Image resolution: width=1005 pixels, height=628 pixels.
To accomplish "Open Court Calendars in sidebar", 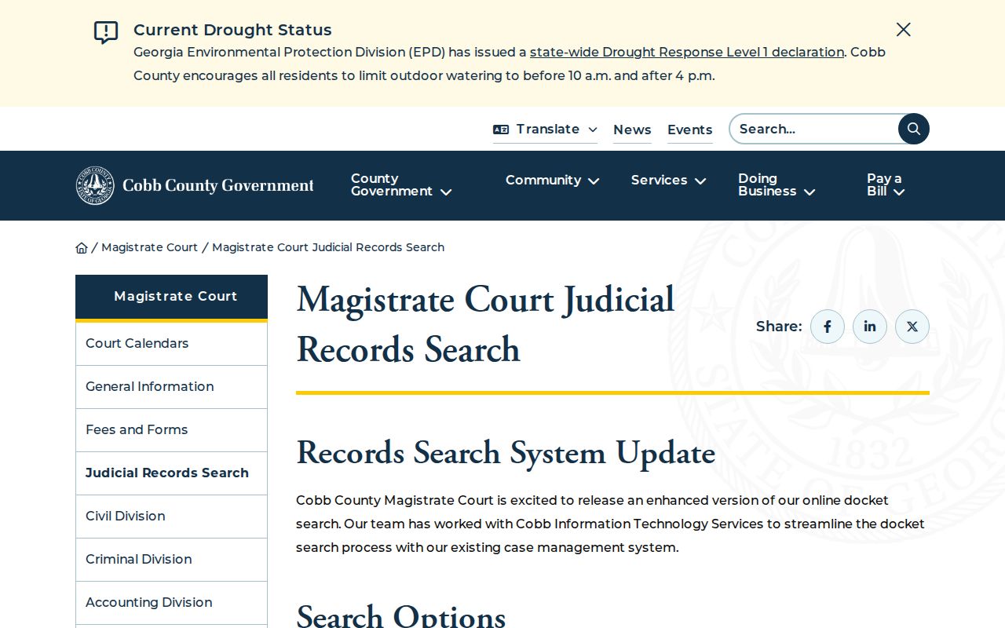I will pyautogui.click(x=171, y=344).
